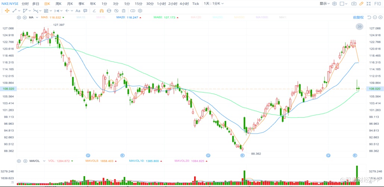
Task: Select the 4小时 interval
Action: coord(184,4)
